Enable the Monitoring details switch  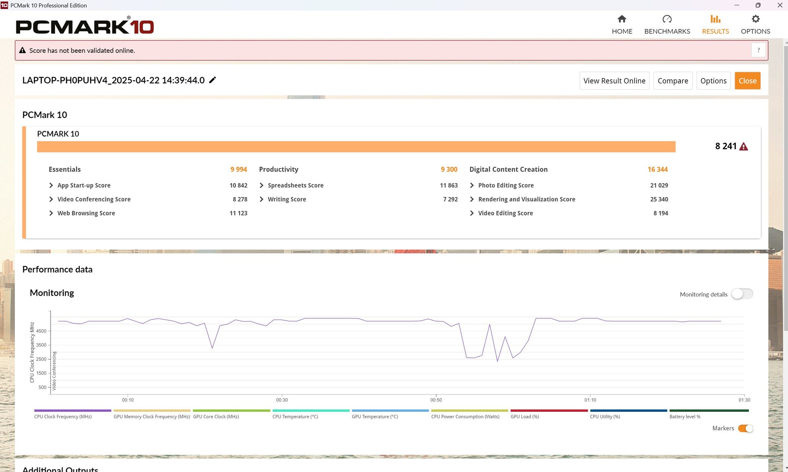point(742,294)
